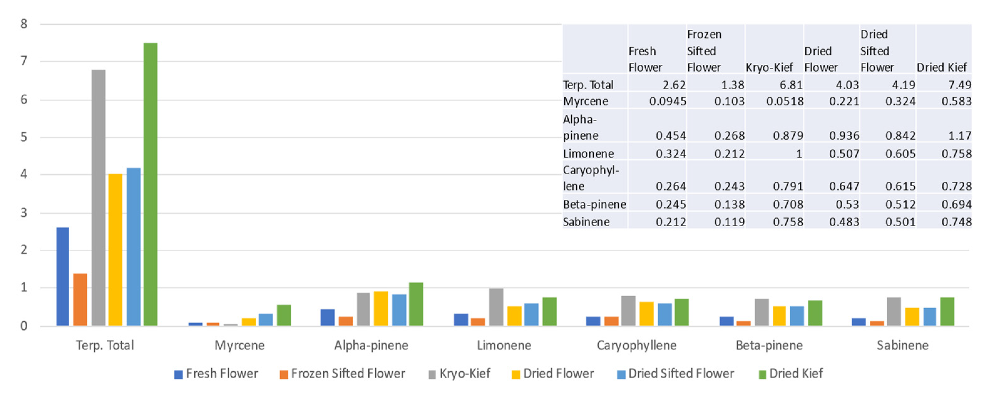Click the gray Kryo-Kief bar for Sabinene

pyautogui.click(x=894, y=311)
